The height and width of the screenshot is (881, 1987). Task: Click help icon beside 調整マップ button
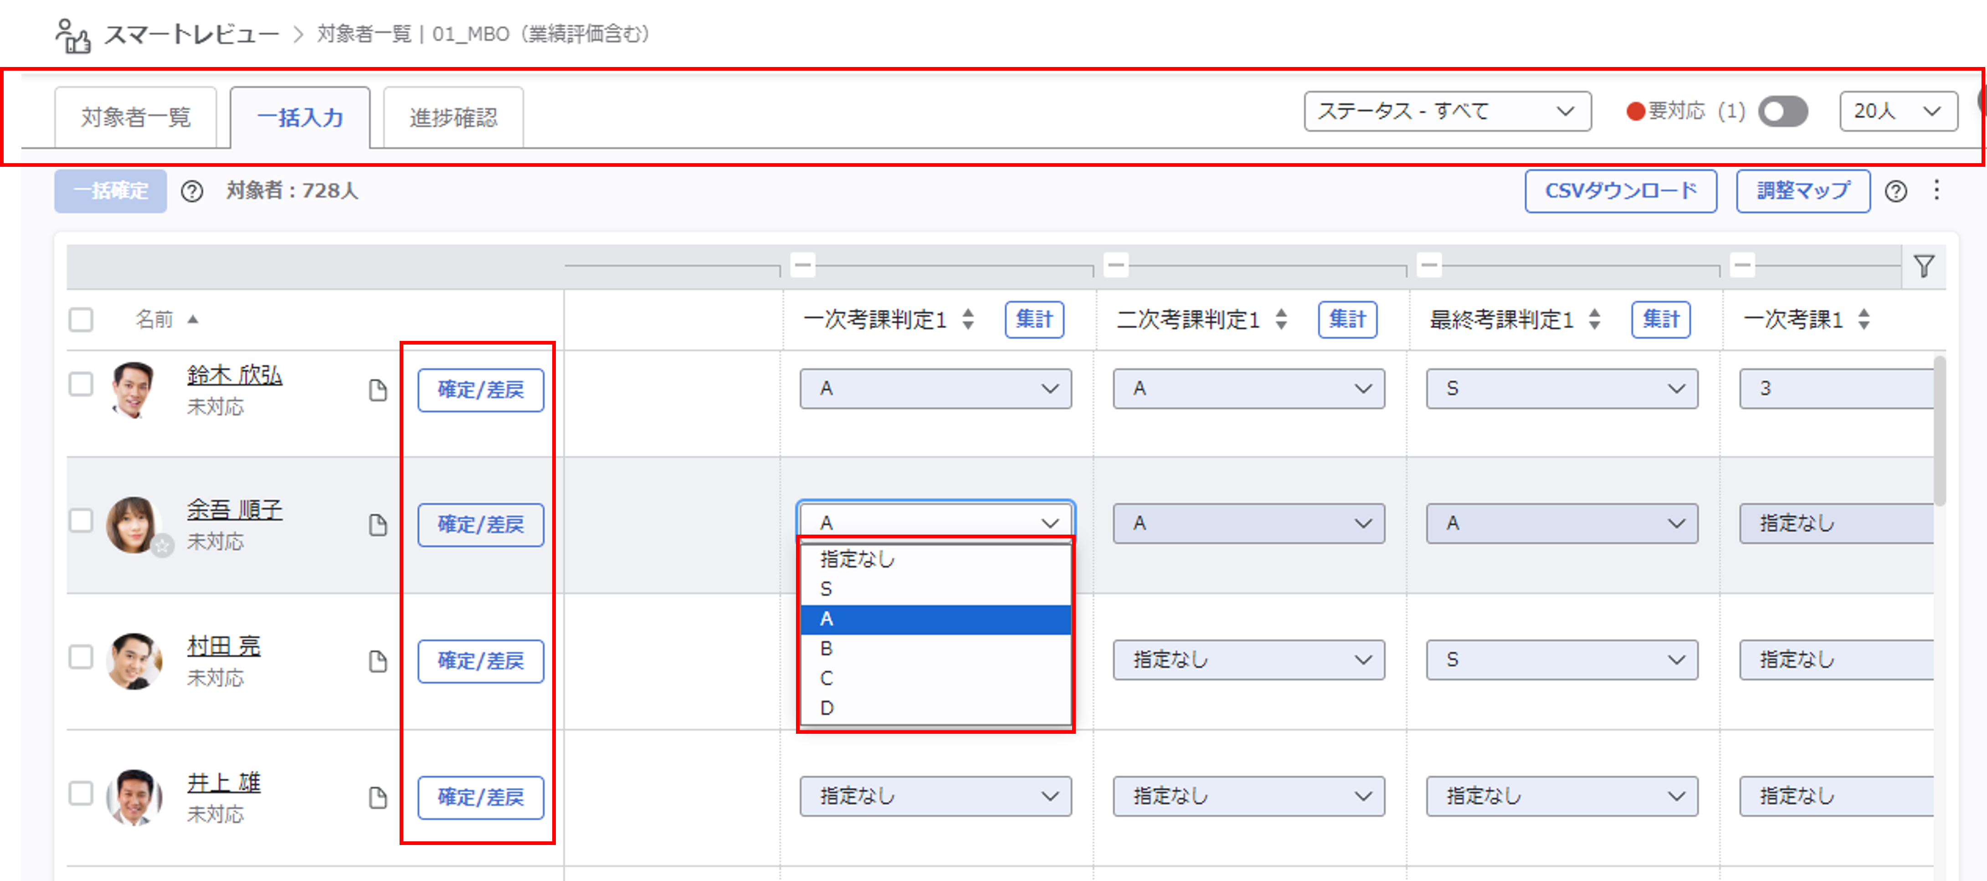1895,191
